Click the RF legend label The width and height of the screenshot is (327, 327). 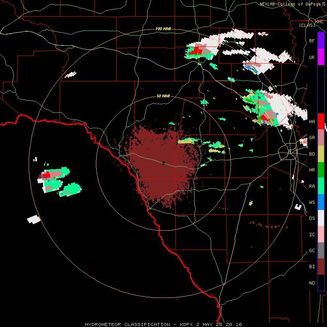point(312,41)
